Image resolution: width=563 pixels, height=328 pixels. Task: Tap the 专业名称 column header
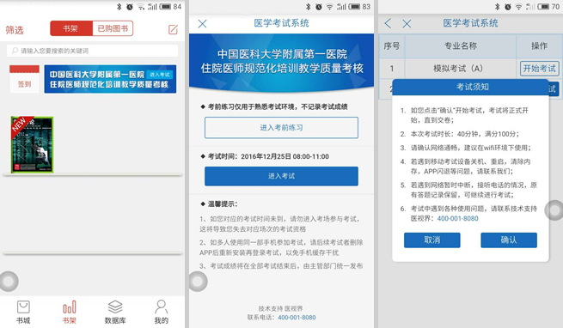(x=461, y=46)
